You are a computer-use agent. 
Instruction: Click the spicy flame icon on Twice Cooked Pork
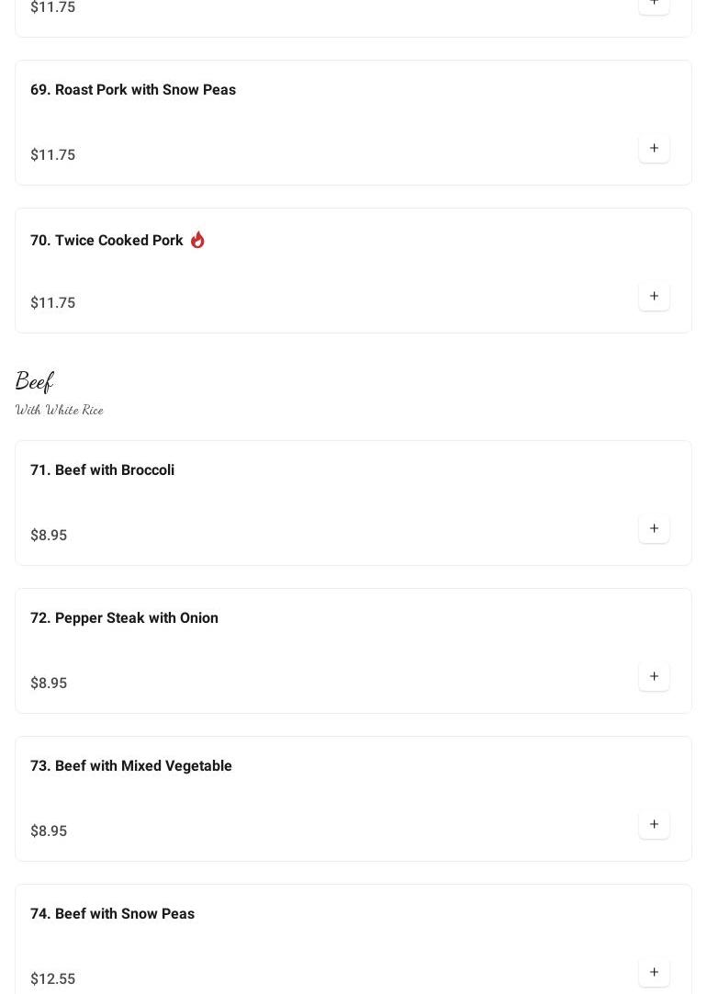197,240
